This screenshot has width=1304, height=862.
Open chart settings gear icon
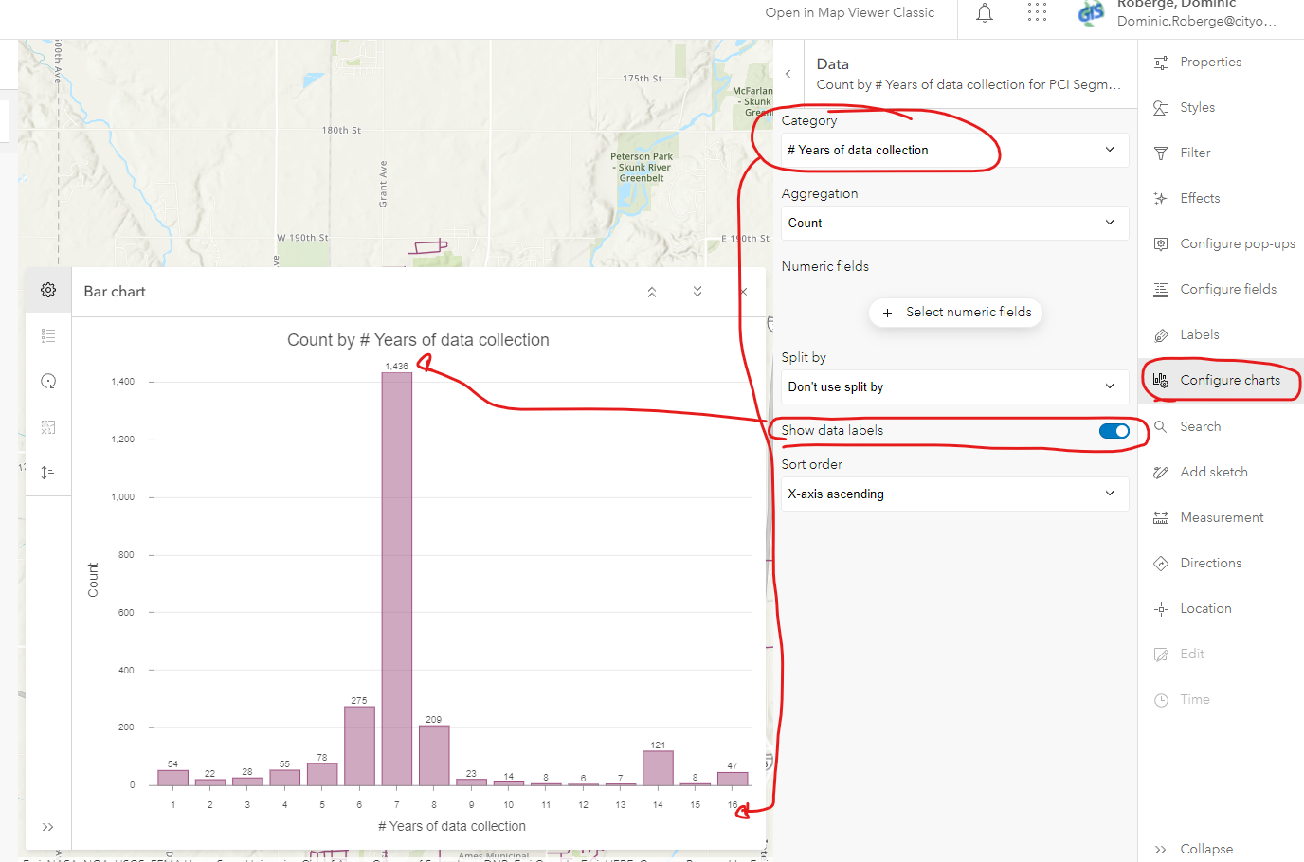(x=48, y=290)
